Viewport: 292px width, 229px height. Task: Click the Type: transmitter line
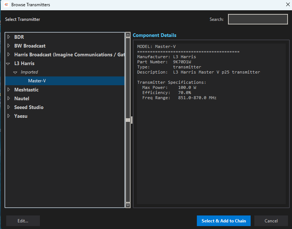pyautogui.click(x=169, y=67)
